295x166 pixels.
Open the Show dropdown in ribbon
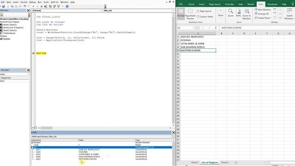[x=220, y=13]
